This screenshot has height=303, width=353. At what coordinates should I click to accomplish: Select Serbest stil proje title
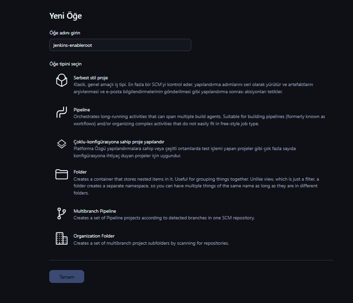(x=90, y=77)
